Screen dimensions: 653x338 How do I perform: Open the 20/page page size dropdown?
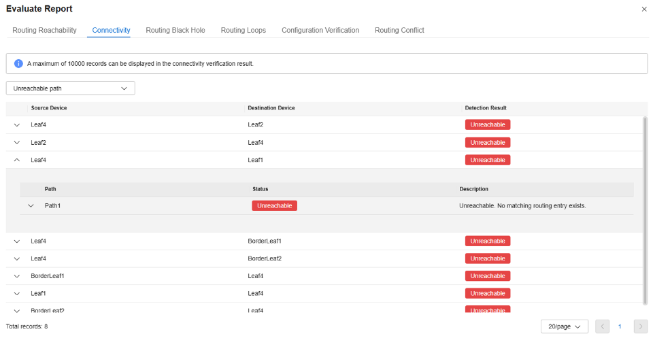pos(565,326)
